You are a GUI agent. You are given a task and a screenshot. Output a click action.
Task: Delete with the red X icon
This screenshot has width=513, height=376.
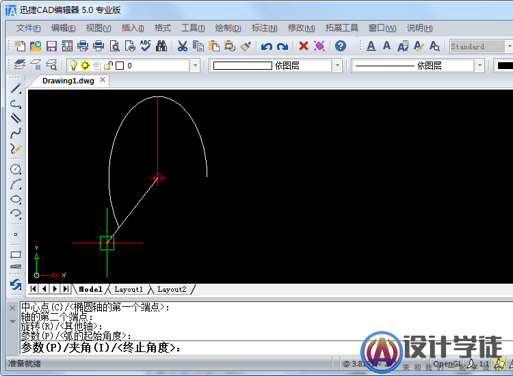click(x=304, y=46)
